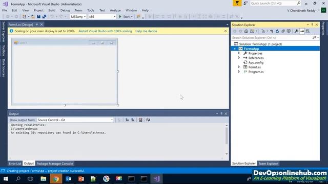Open the Tools menu
Screen dimensions: 328x184
pyautogui.click(x=91, y=10)
